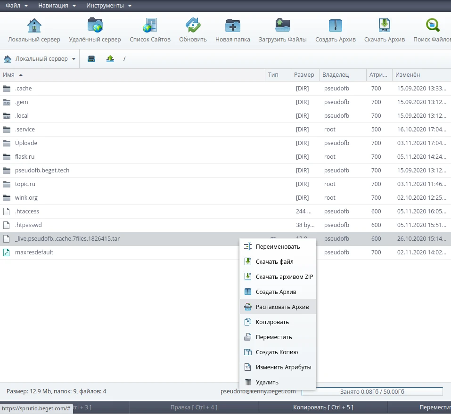Click the server drive icon in path bar
The width and height of the screenshot is (451, 415).
coord(91,59)
